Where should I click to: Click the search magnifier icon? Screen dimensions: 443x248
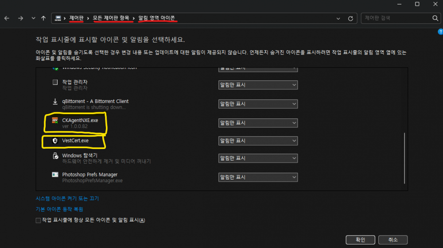point(435,18)
